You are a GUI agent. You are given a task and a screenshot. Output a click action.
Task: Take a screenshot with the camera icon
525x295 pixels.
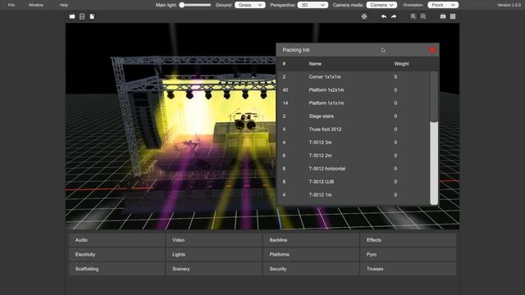point(443,16)
